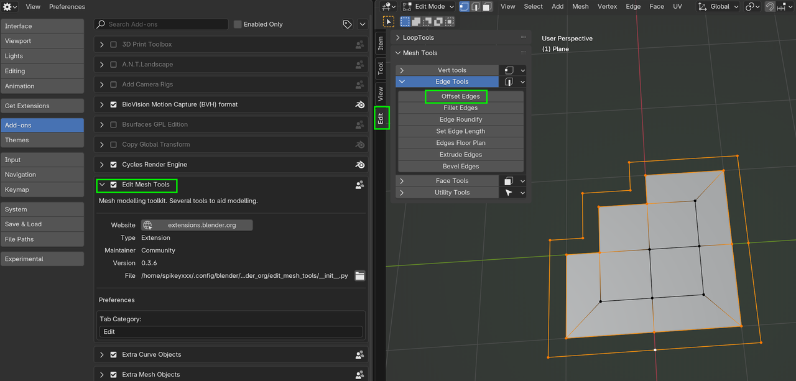This screenshot has height=381, width=796.
Task: Switch to face select mode
Action: click(487, 7)
